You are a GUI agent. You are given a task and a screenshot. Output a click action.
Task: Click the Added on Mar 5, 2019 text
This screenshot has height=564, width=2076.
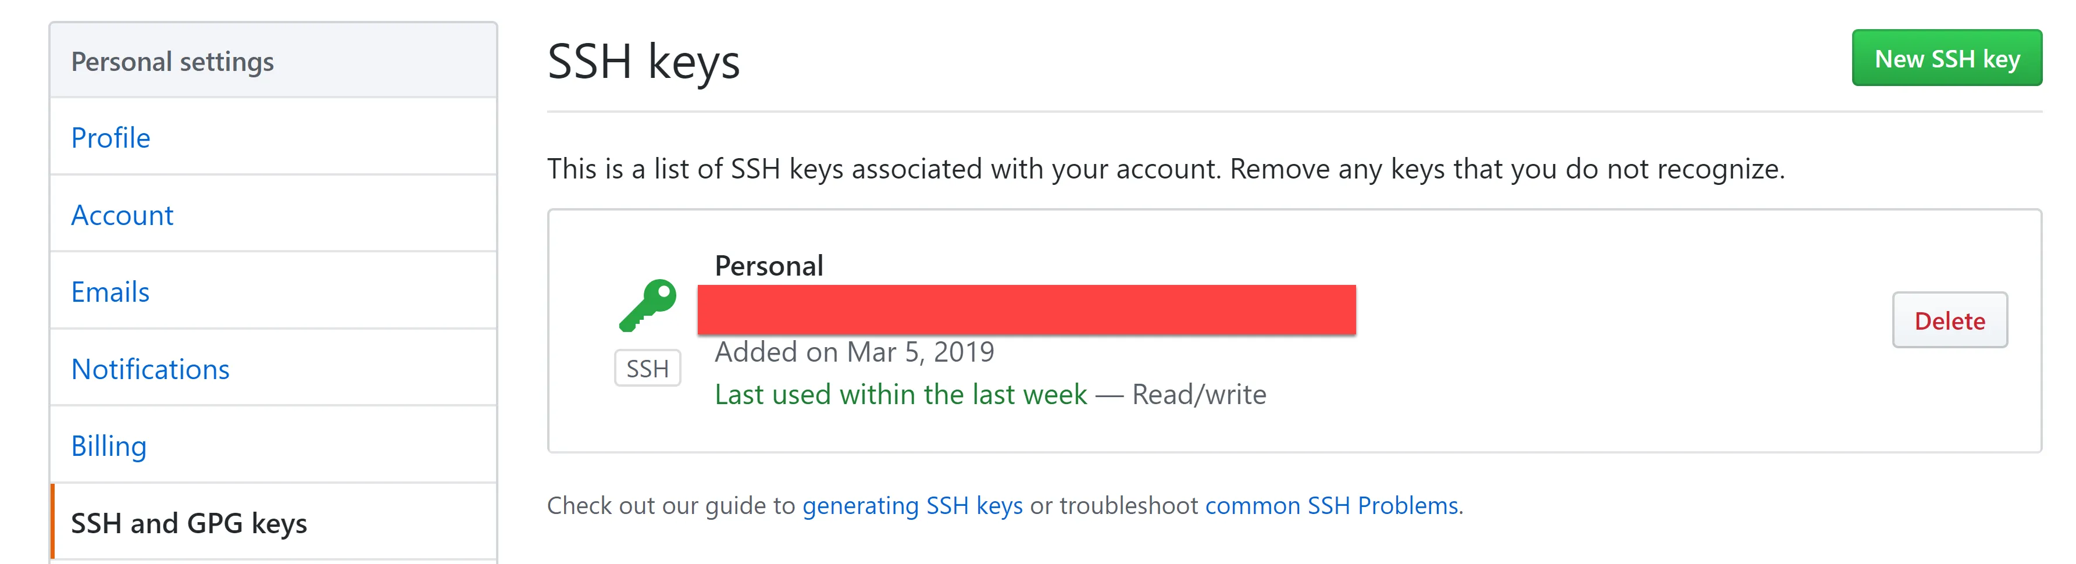[854, 352]
